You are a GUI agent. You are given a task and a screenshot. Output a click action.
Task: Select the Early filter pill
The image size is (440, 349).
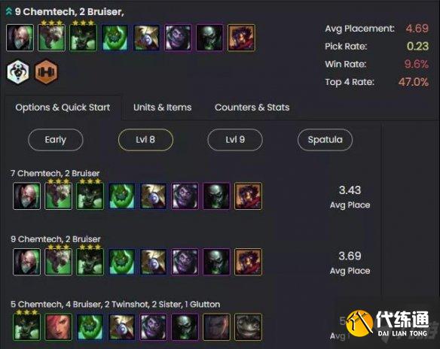tap(56, 140)
